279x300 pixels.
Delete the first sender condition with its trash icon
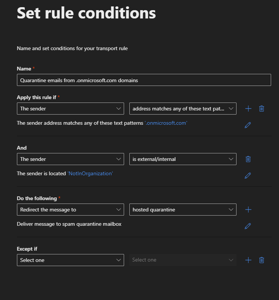[x=262, y=109]
